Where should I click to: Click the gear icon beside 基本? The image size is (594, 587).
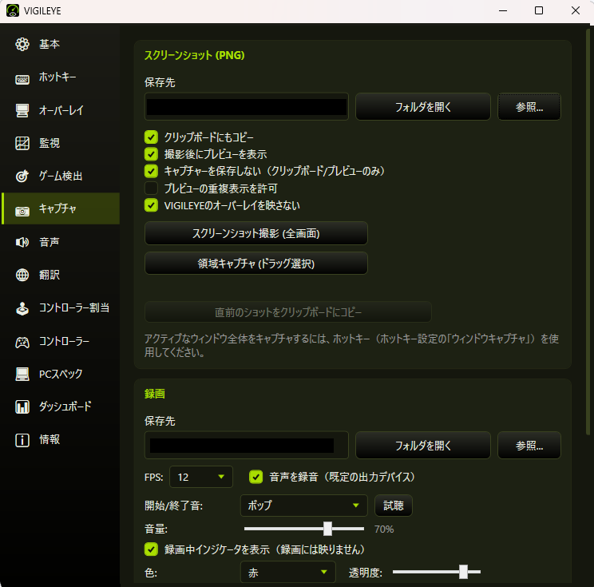coord(22,45)
